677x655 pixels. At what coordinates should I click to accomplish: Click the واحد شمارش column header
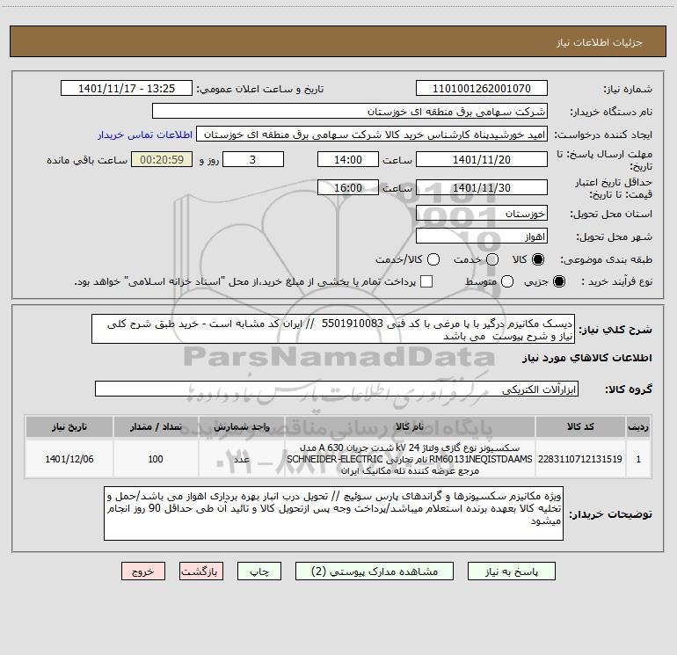click(242, 426)
